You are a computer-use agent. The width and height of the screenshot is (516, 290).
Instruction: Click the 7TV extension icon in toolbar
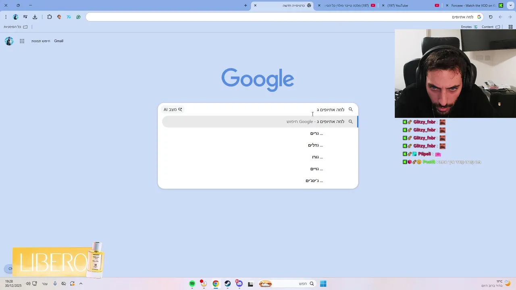(69, 17)
